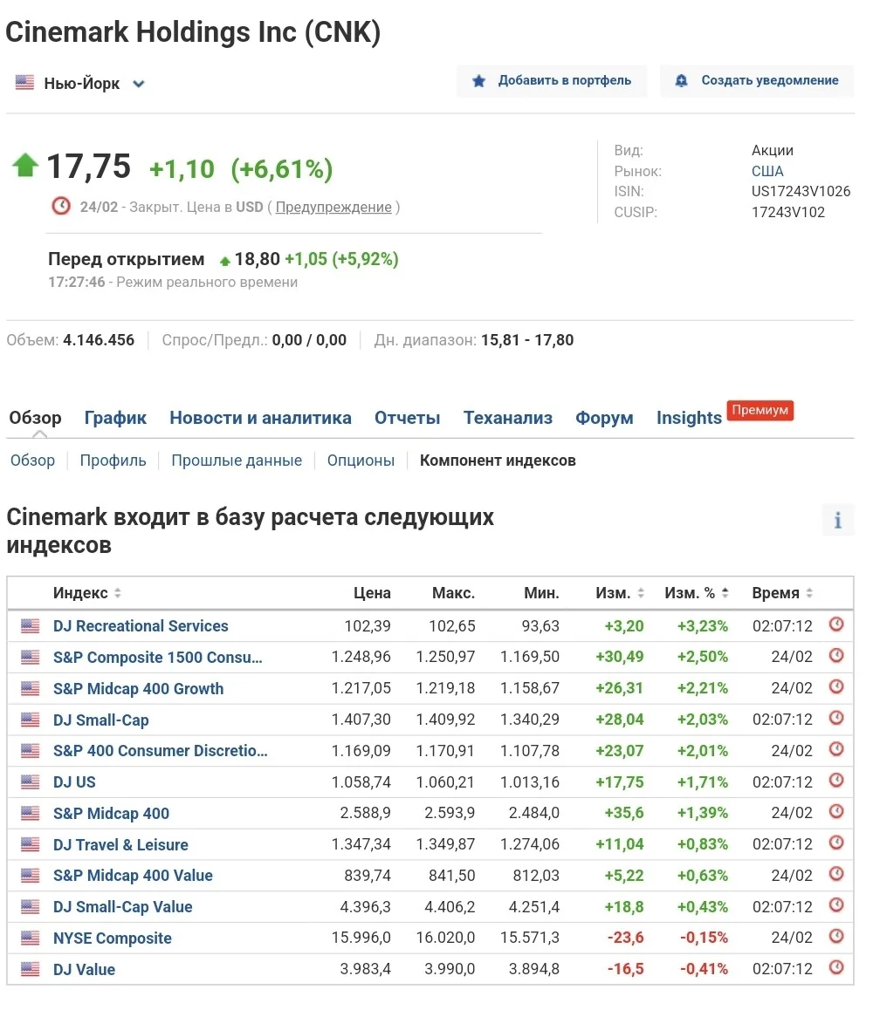Open NYSE Composite index link
Image resolution: width=873 pixels, height=1010 pixels.
pyautogui.click(x=113, y=938)
